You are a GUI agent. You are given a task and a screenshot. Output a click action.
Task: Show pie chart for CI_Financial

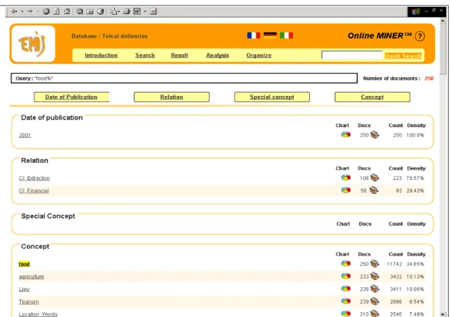pyautogui.click(x=346, y=190)
